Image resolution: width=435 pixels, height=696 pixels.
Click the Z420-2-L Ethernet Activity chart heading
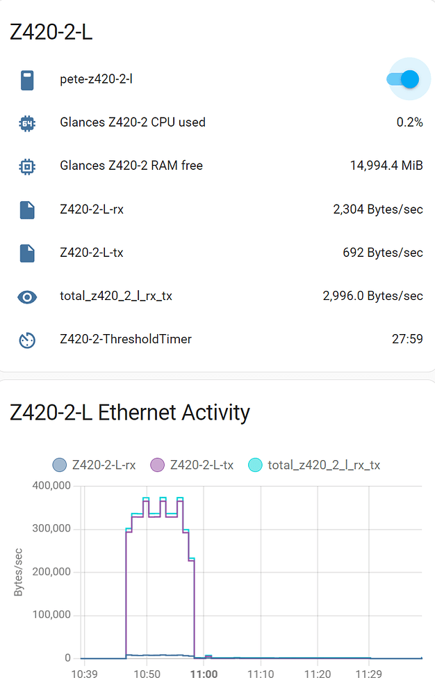pos(130,412)
